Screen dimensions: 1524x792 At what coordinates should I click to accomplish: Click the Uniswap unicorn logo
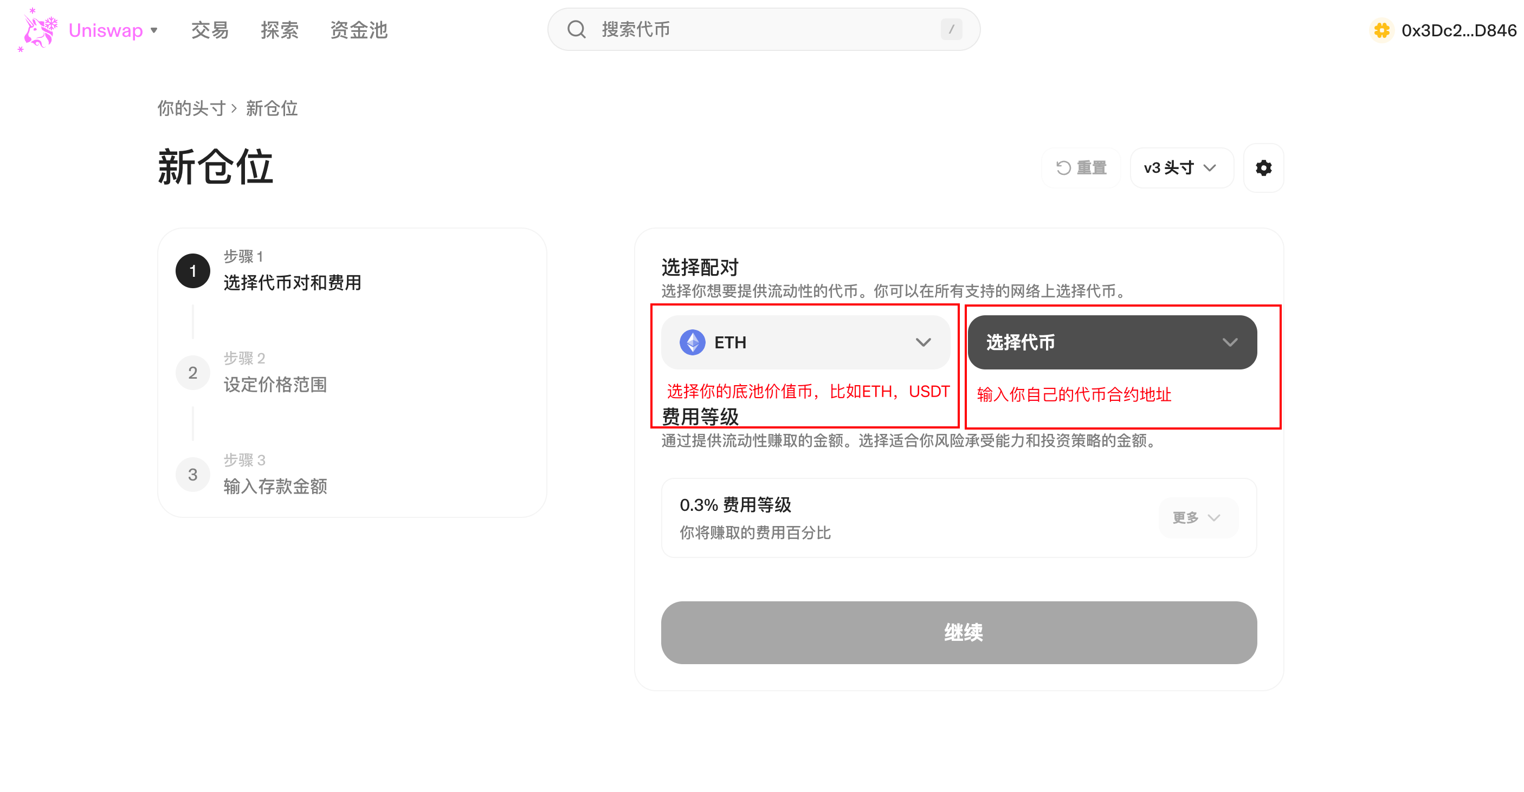(x=39, y=30)
